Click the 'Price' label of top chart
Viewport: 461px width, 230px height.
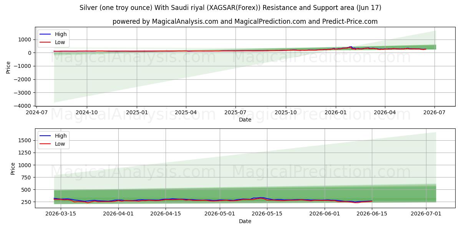[x=8, y=67]
